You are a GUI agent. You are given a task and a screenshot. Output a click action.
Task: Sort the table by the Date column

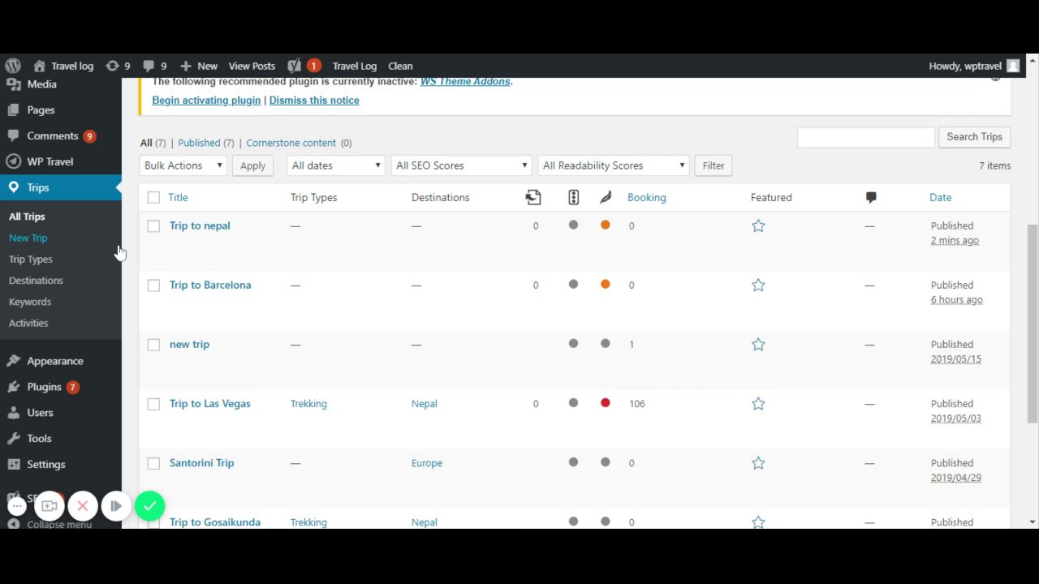tap(940, 197)
